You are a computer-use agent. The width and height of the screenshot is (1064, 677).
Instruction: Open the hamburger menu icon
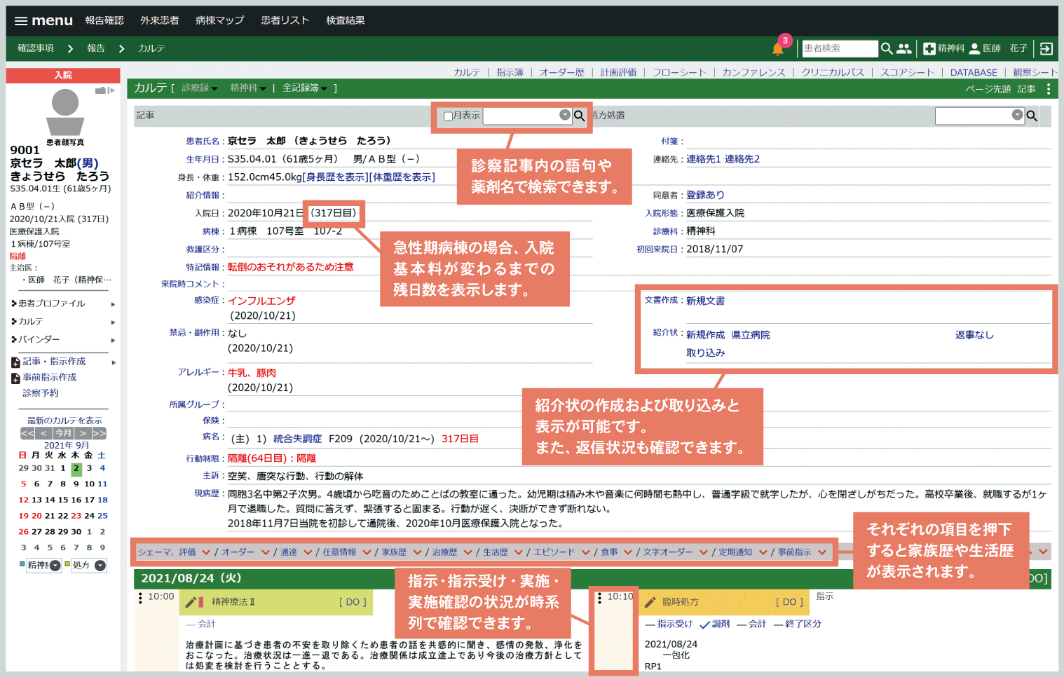[21, 21]
